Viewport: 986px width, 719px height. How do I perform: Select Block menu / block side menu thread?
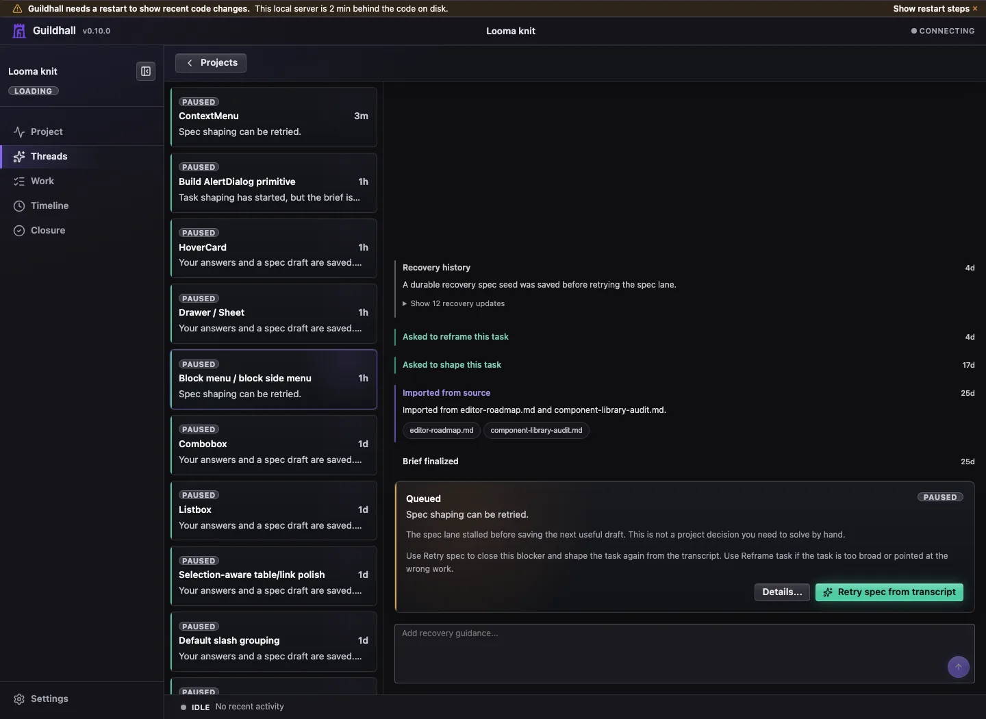[x=273, y=379]
